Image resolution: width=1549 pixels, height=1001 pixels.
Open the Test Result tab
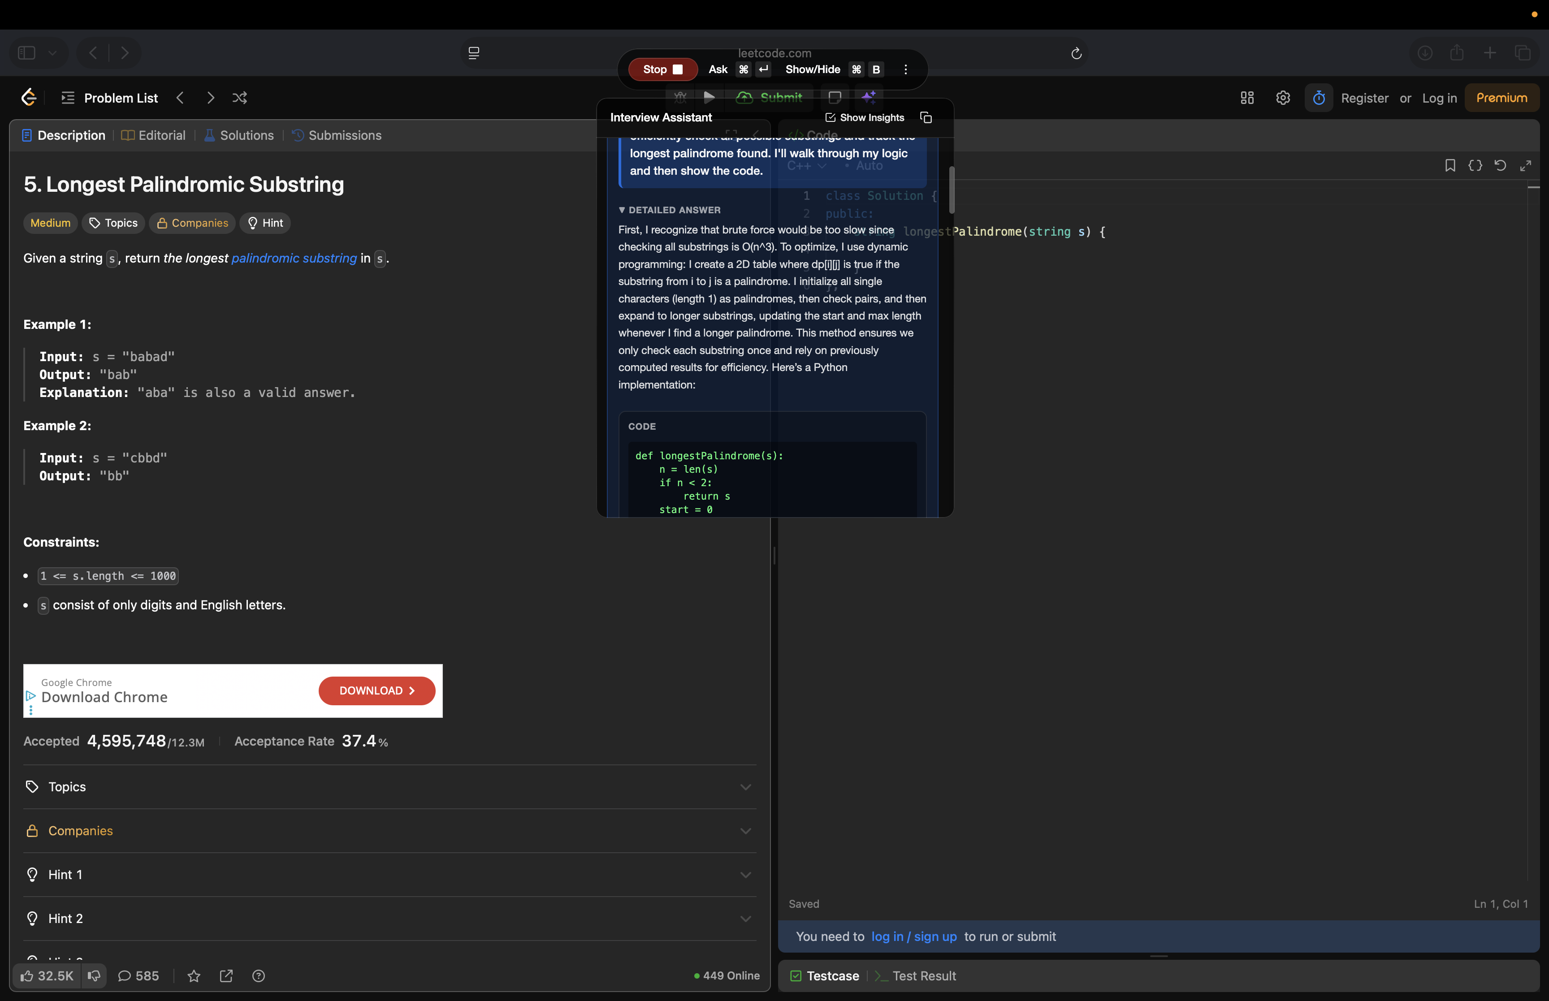tap(924, 975)
